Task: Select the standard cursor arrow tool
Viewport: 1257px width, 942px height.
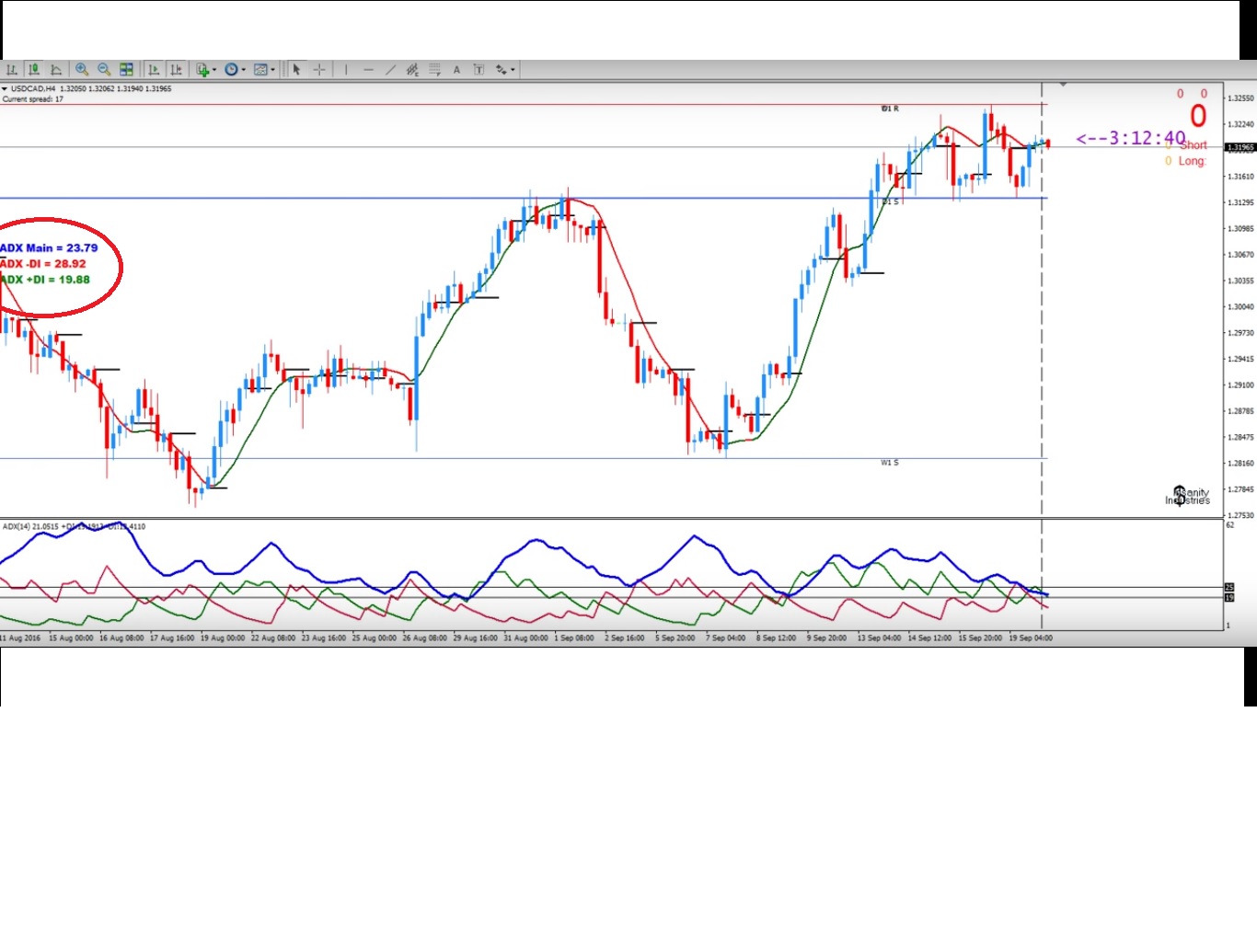Action: 296,70
